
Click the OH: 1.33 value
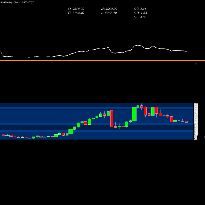140,13
